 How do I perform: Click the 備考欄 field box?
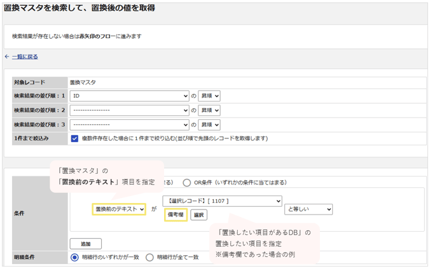tap(176, 215)
